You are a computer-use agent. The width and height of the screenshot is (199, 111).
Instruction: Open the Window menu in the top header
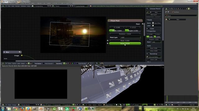(23, 6)
